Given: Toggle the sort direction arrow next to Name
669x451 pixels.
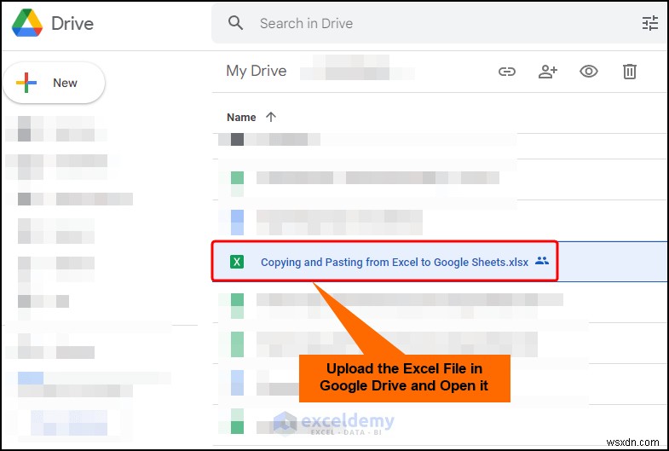Looking at the screenshot, I should pyautogui.click(x=271, y=117).
